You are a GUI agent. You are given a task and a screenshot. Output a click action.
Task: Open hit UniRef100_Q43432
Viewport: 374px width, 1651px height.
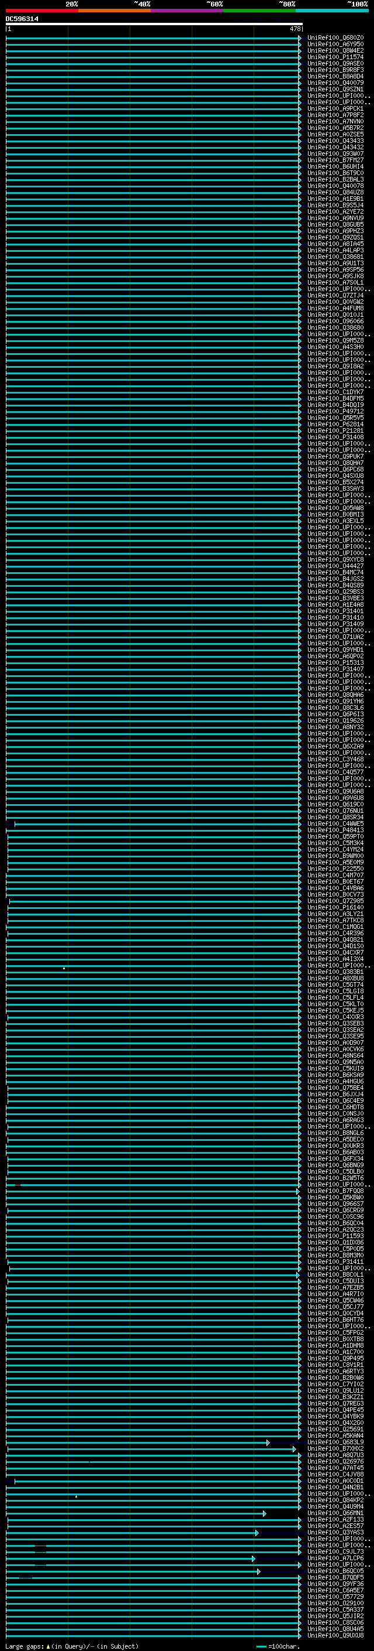pos(335,148)
